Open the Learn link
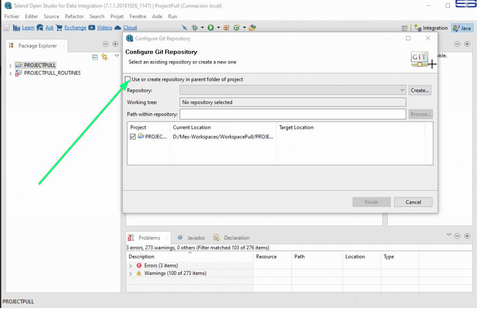 [x=28, y=28]
